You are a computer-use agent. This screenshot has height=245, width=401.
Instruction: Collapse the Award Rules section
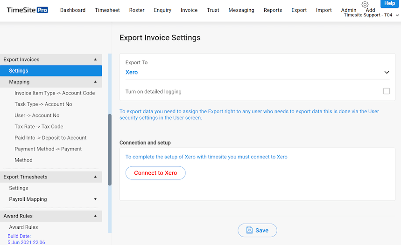95,216
